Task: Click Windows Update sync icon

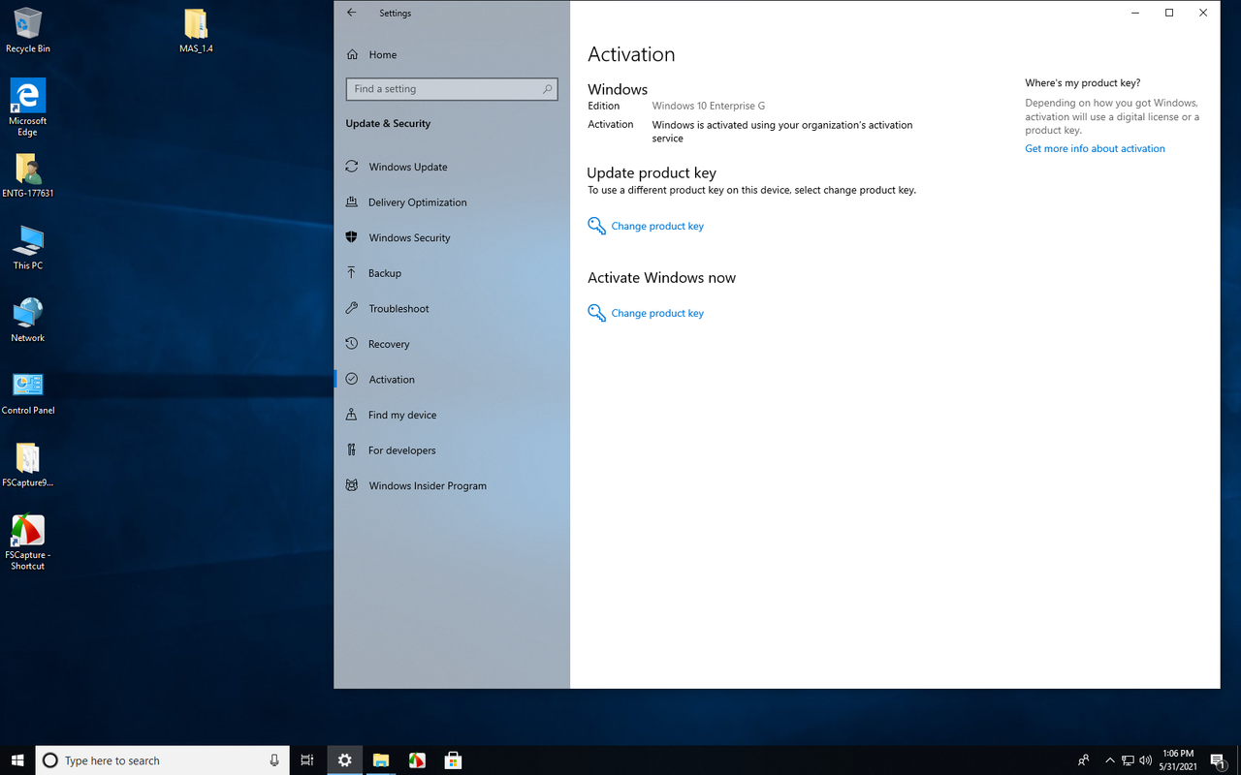Action: click(x=352, y=167)
